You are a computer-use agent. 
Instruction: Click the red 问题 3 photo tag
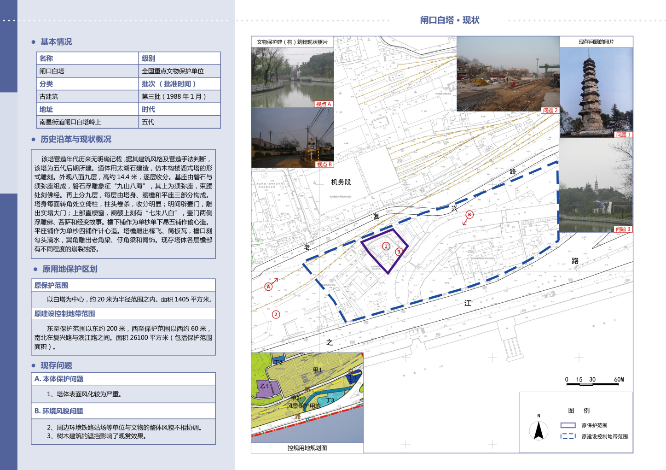624,229
